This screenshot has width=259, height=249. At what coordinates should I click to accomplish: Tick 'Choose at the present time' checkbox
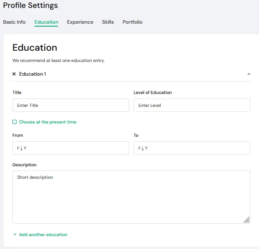[x=15, y=122]
